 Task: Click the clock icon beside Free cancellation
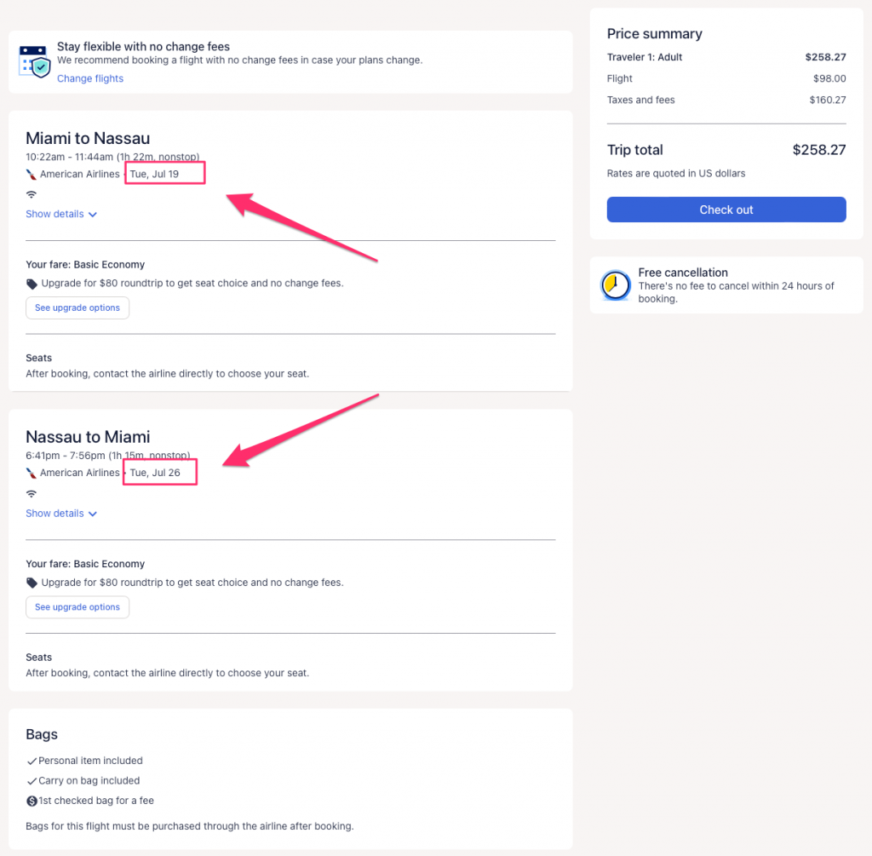pos(615,285)
